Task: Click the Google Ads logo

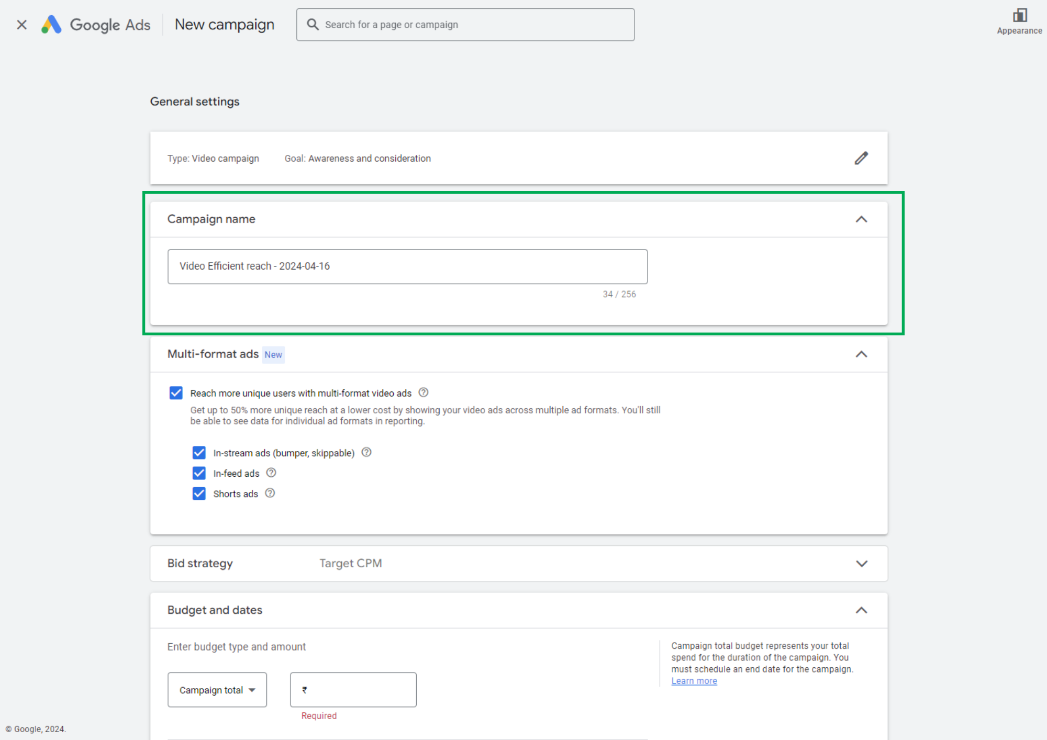Action: click(x=96, y=25)
